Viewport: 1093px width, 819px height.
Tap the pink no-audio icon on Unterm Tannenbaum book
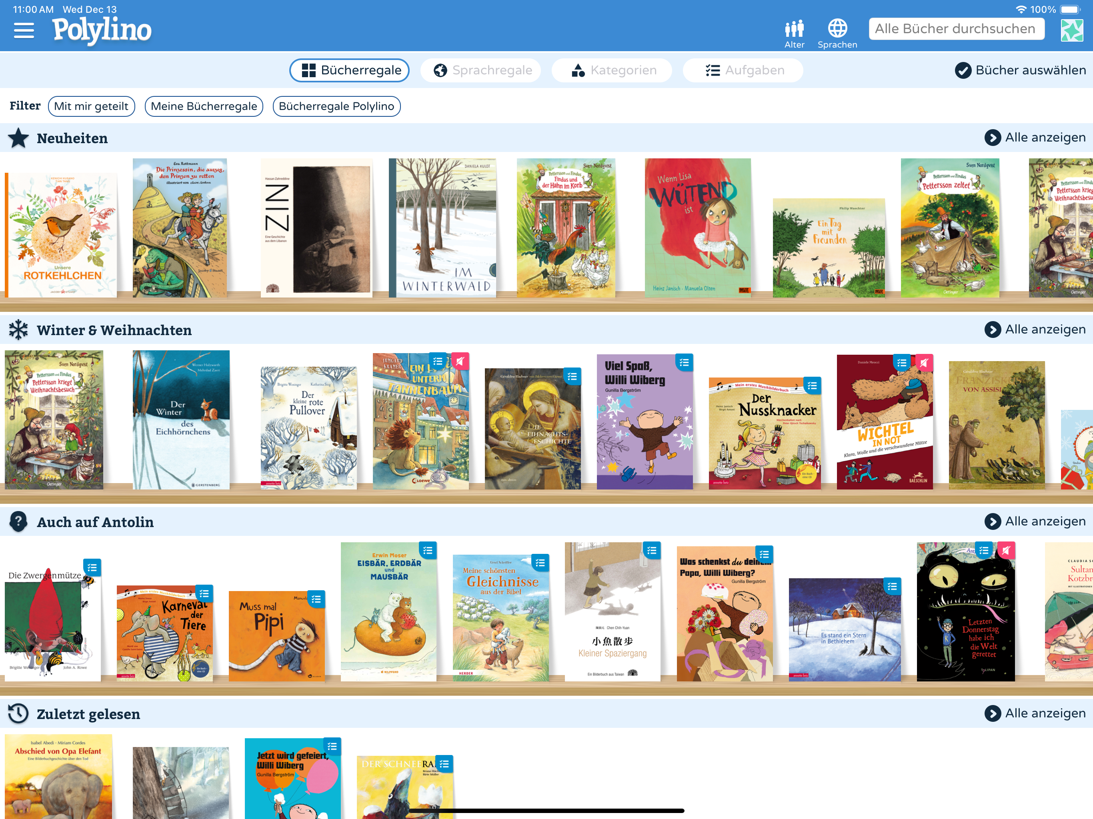tap(460, 362)
